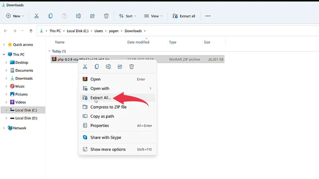Open the See more three-dots menu
Image resolution: width=319 pixels, height=179 pixels.
pyautogui.click(x=207, y=16)
